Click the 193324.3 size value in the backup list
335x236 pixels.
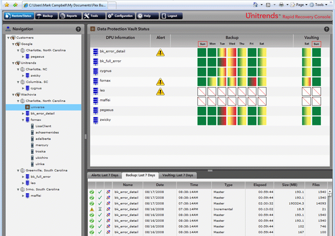tap(296, 203)
